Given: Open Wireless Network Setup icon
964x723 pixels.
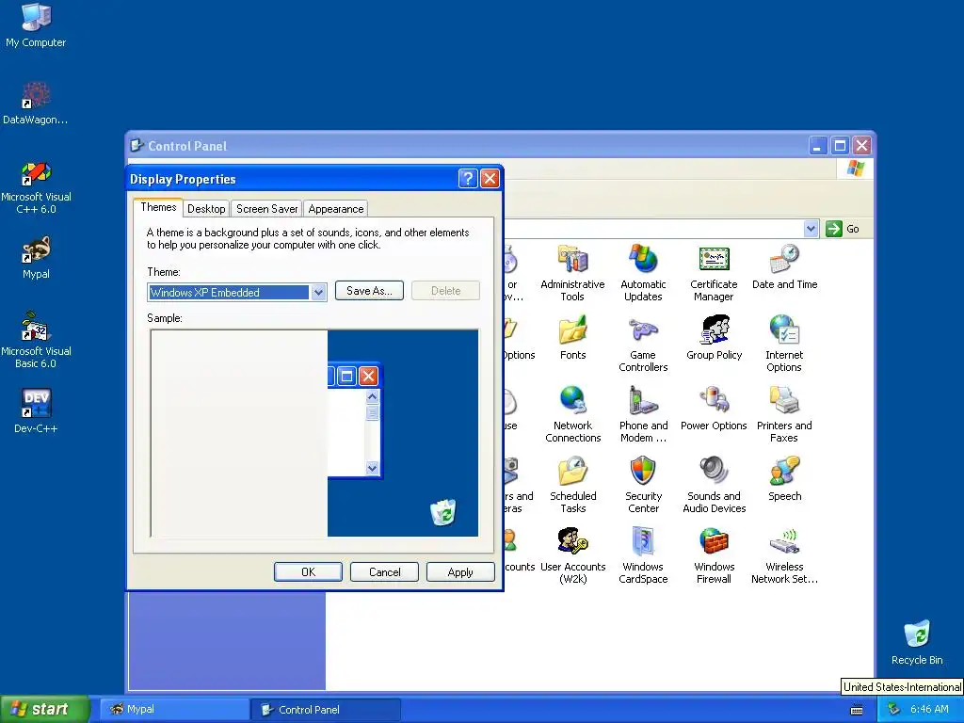Looking at the screenshot, I should [784, 555].
